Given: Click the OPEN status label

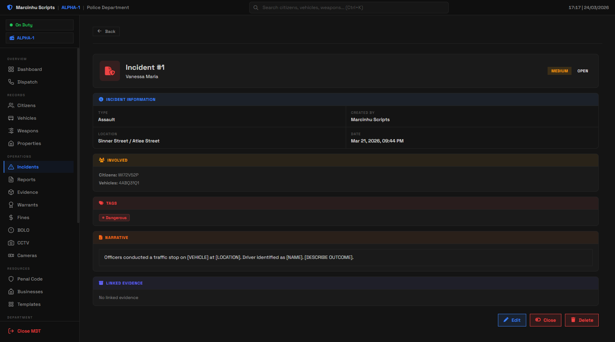Looking at the screenshot, I should (583, 71).
